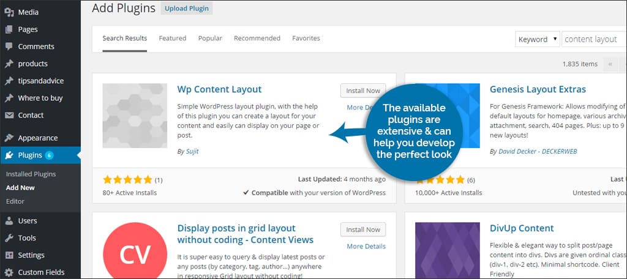Install the Wp Content Layout plugin

[x=363, y=91]
